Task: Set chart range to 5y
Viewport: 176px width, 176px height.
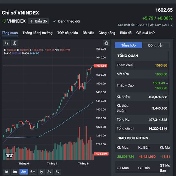Action: [x=57, y=172]
